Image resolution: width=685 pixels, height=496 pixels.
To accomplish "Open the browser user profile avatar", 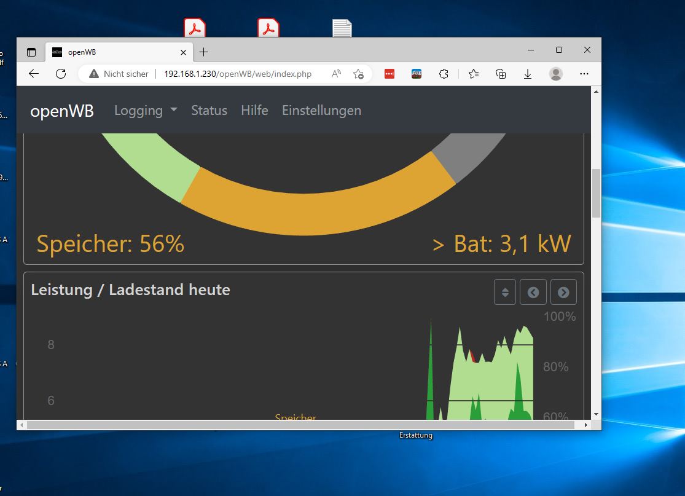I will pos(555,74).
